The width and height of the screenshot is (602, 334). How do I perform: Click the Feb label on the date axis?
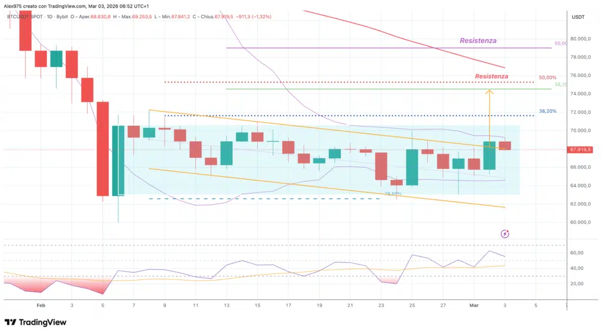click(41, 306)
